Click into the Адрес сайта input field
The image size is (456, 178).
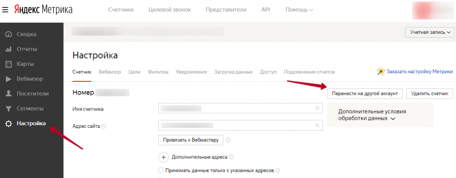pos(241,125)
